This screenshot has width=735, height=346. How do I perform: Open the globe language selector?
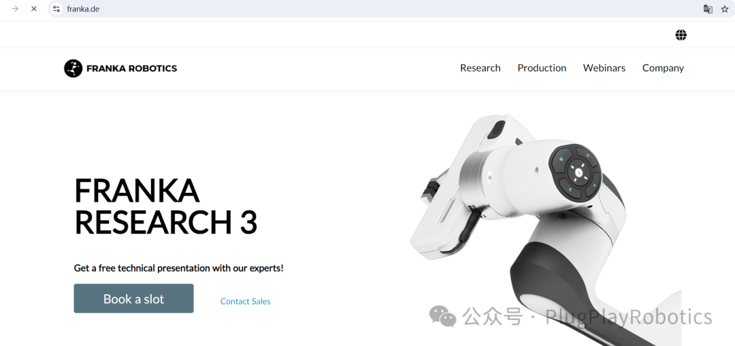click(681, 35)
